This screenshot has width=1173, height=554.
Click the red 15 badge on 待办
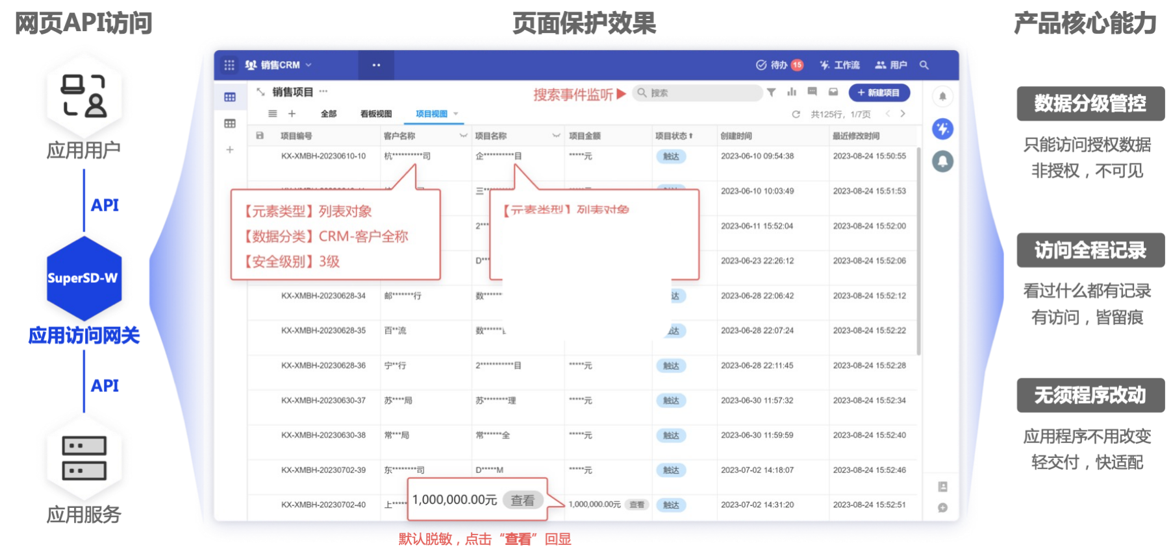[x=797, y=65]
